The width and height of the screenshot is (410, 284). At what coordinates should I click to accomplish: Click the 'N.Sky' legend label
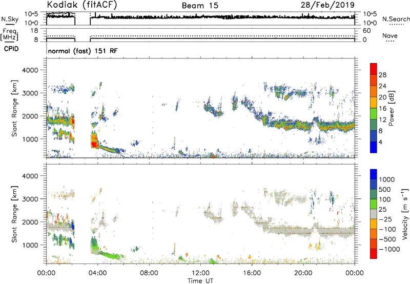coord(10,19)
